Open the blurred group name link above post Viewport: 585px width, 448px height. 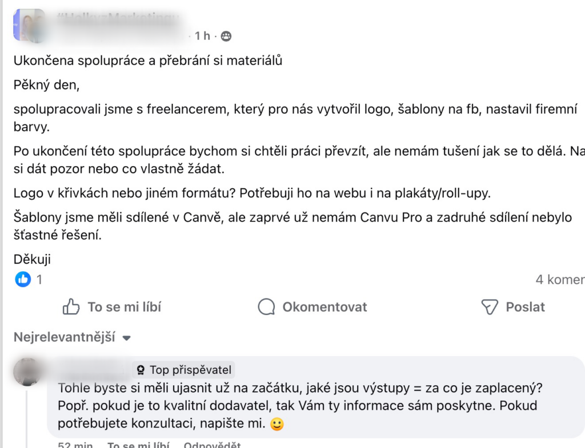click(x=118, y=18)
